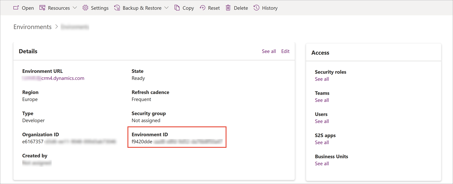453x184 pixels.
Task: Select the Reset command label
Action: pyautogui.click(x=214, y=8)
